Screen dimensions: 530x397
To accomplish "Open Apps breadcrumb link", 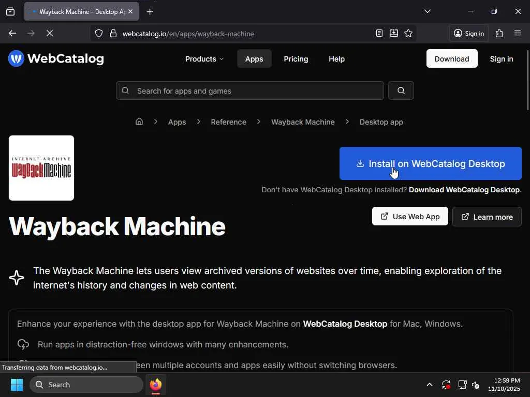I will click(x=177, y=122).
